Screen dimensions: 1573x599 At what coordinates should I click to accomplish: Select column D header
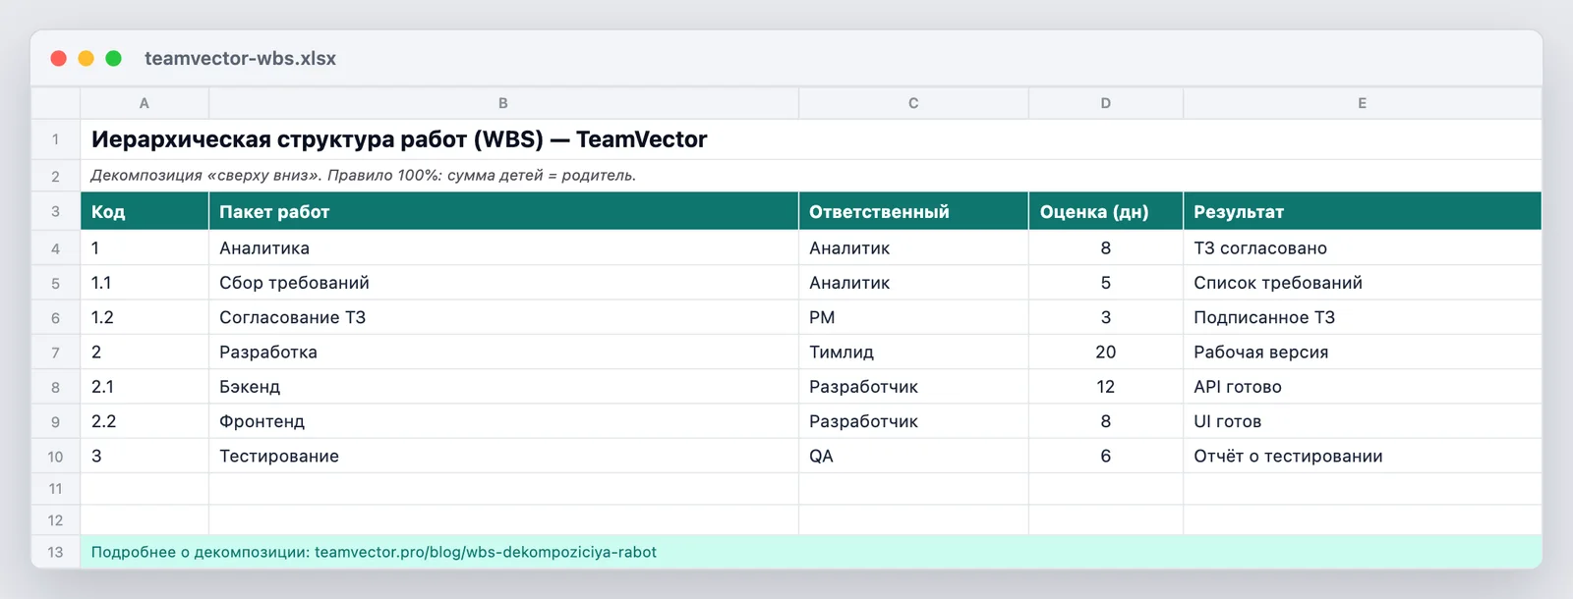[x=1106, y=103]
